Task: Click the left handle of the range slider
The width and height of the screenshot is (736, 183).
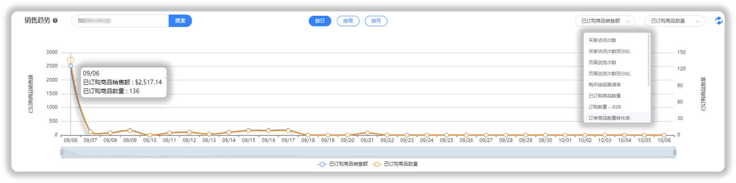Action: coord(62,153)
